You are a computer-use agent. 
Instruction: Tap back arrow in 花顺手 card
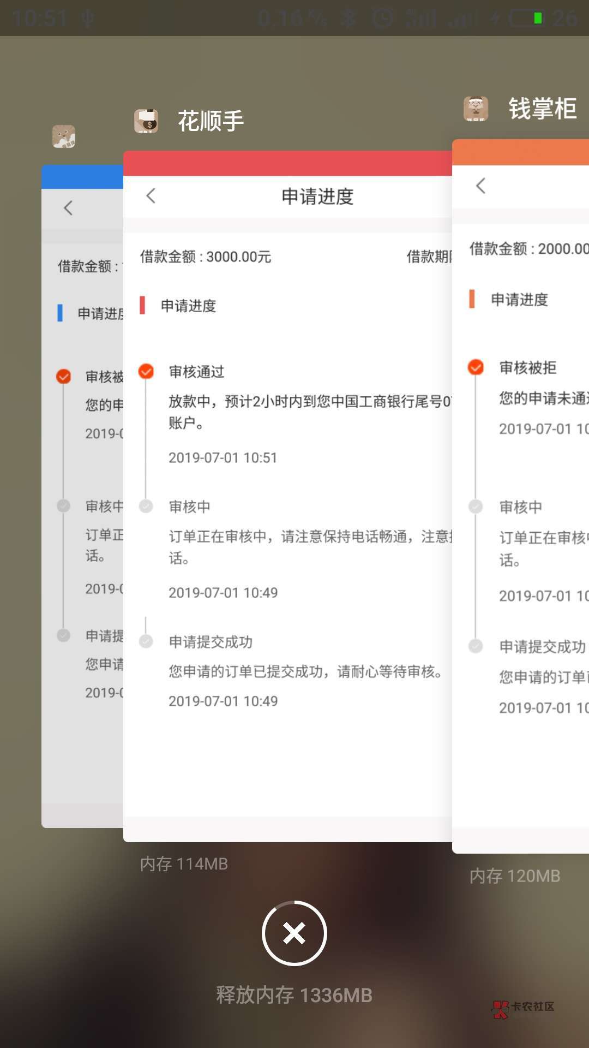[151, 196]
